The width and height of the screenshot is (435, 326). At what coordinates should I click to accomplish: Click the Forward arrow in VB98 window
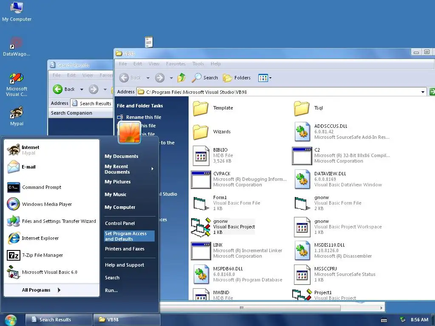[x=160, y=78]
